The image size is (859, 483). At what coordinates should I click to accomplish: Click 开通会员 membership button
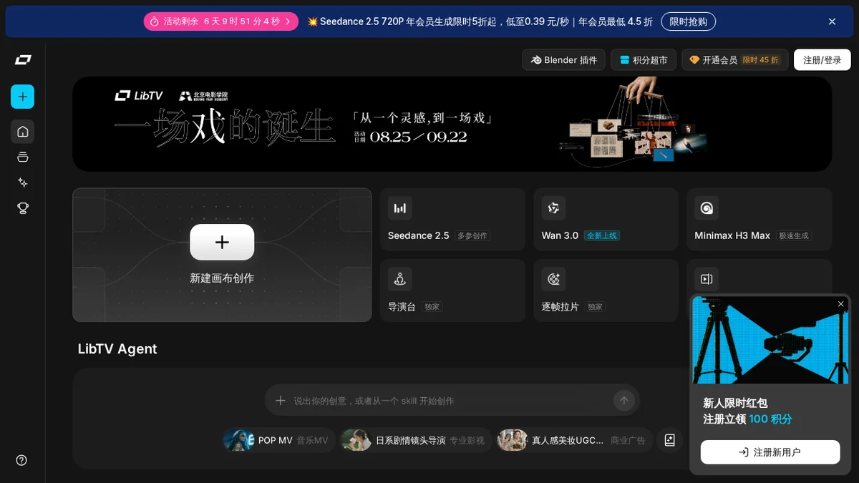pyautogui.click(x=734, y=60)
